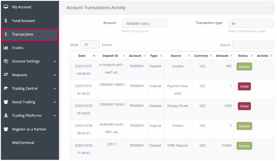Open the Account 70000001 (USC) dropdown

coord(144,23)
